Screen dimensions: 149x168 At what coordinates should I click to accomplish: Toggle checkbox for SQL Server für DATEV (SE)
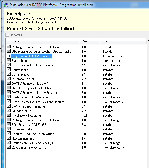(9, 124)
